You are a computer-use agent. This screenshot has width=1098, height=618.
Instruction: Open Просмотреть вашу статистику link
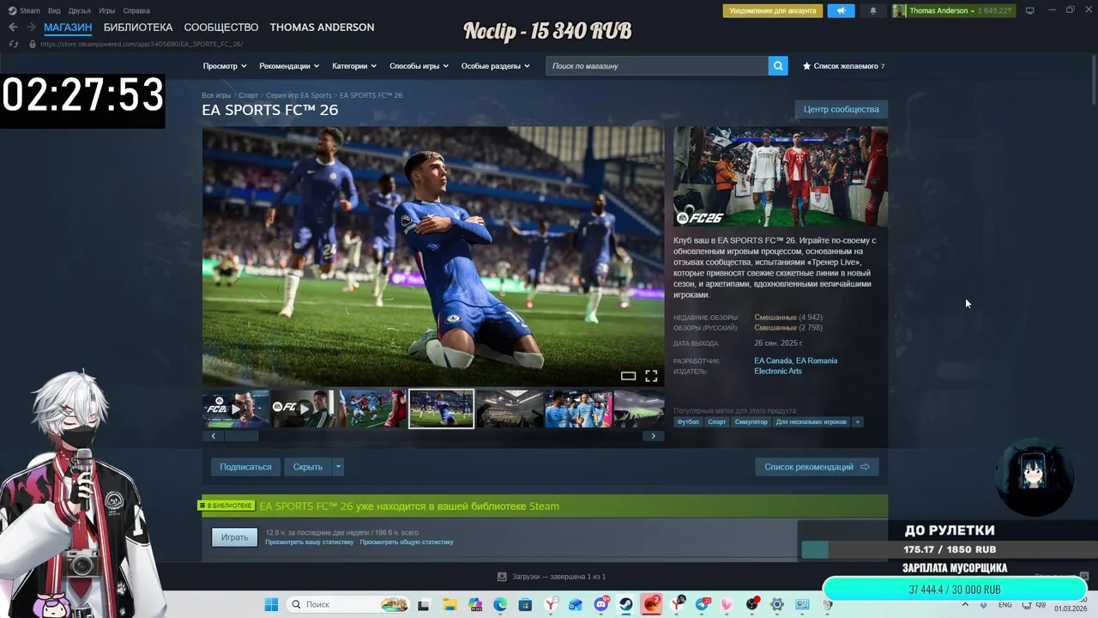pos(310,542)
